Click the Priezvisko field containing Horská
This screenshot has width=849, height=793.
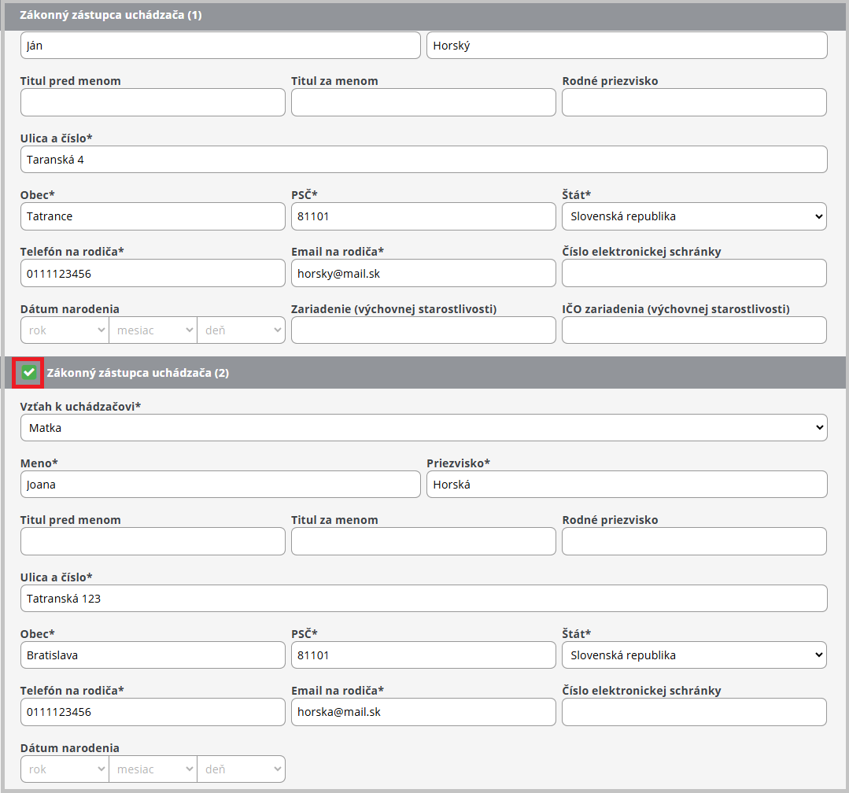tap(627, 485)
